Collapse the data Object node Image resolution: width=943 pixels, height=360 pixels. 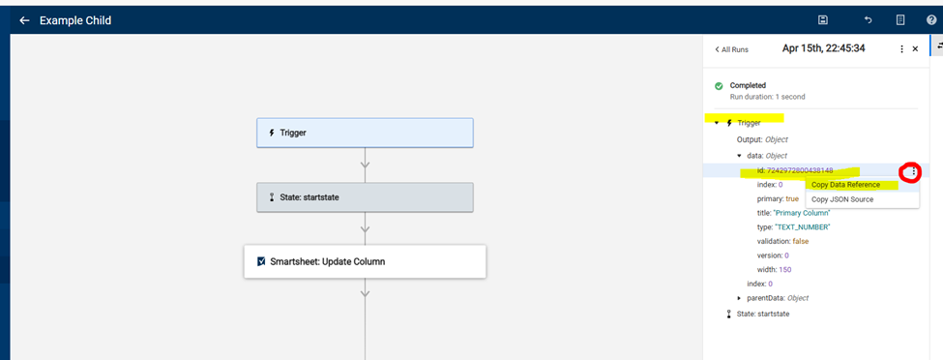coord(740,156)
